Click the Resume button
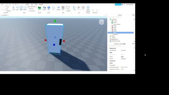The height and width of the screenshot is (95, 169). coord(79,8)
